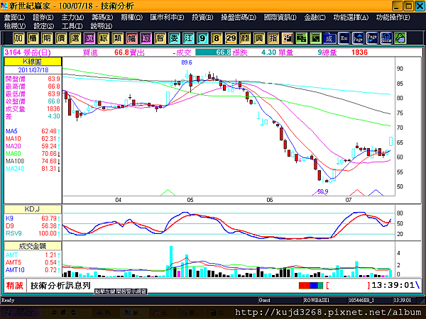Click the cyan 江 toolbar button
The width and height of the screenshot is (426, 319).
[x=188, y=38]
